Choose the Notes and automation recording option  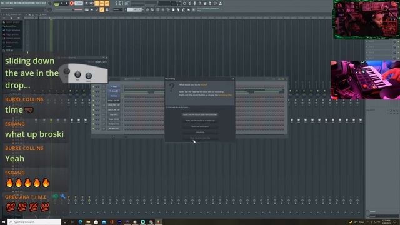[200, 126]
